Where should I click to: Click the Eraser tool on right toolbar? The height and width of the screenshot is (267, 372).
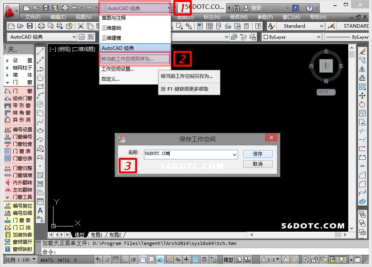(x=362, y=51)
